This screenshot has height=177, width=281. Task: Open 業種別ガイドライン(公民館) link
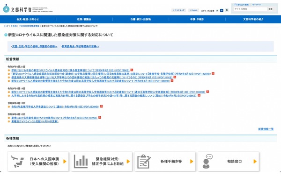(x=35, y=121)
